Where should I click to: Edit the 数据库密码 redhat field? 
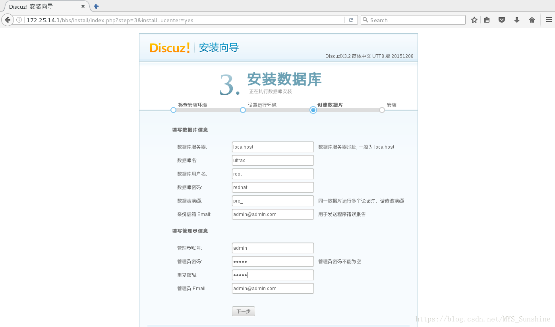(x=273, y=187)
